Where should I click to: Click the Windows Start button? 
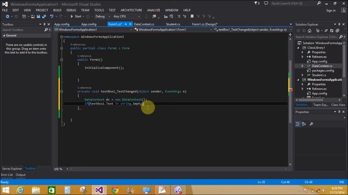[5, 190]
